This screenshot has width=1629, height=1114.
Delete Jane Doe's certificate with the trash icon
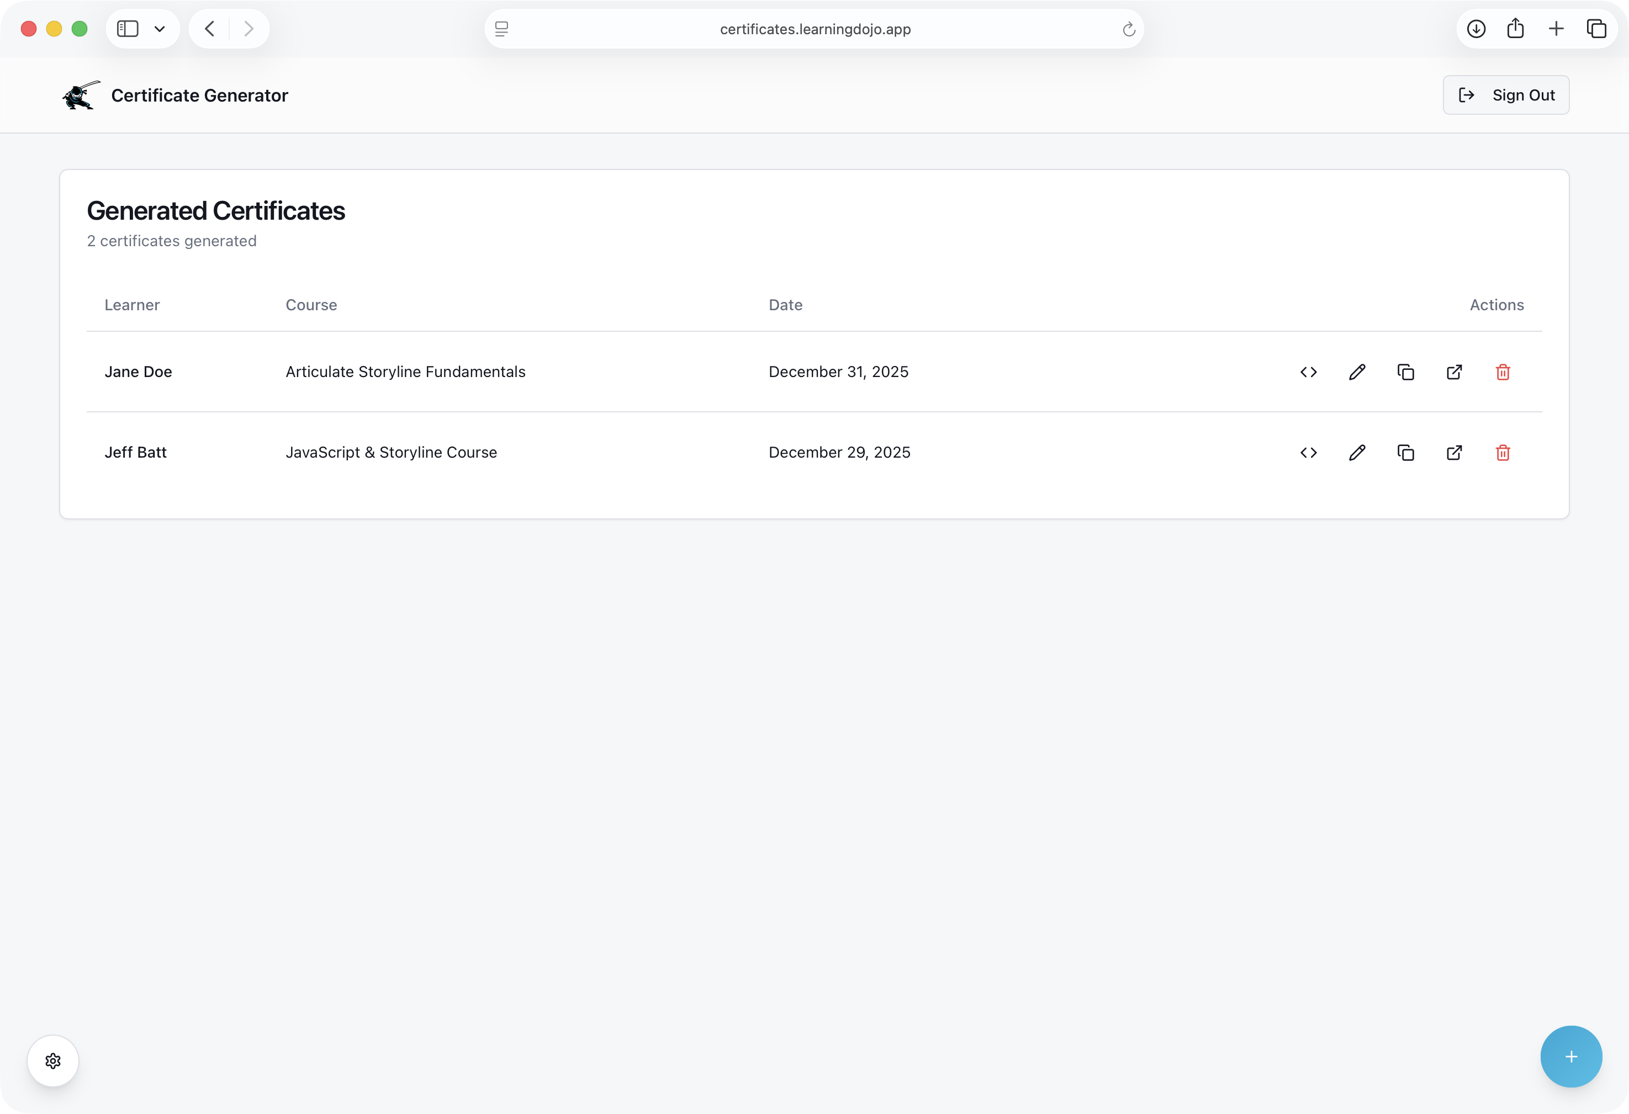1503,372
